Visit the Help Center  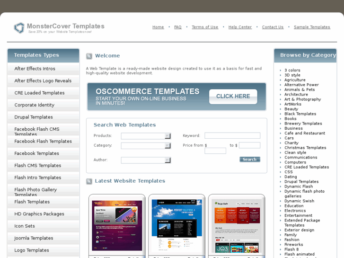[x=240, y=27]
